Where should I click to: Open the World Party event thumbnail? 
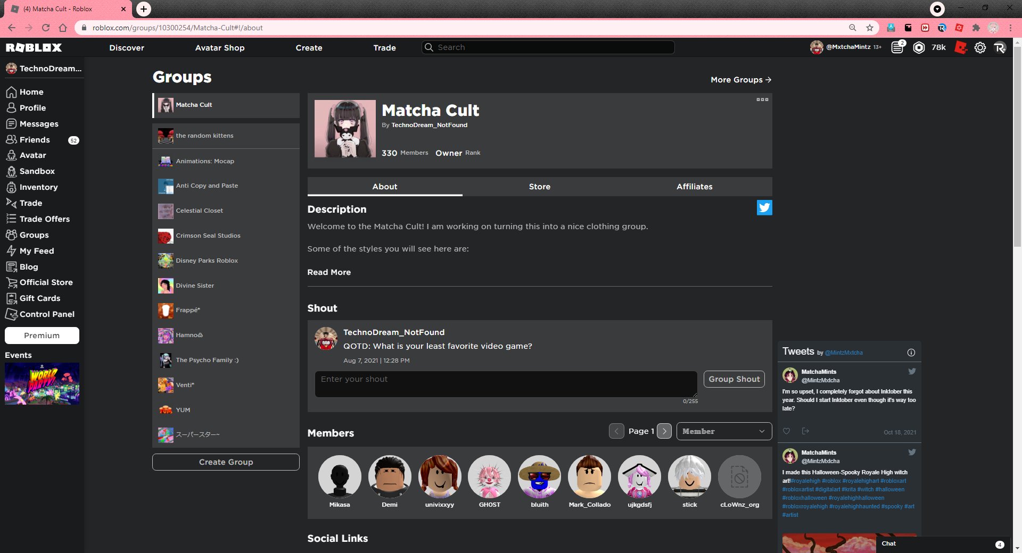[x=42, y=384]
